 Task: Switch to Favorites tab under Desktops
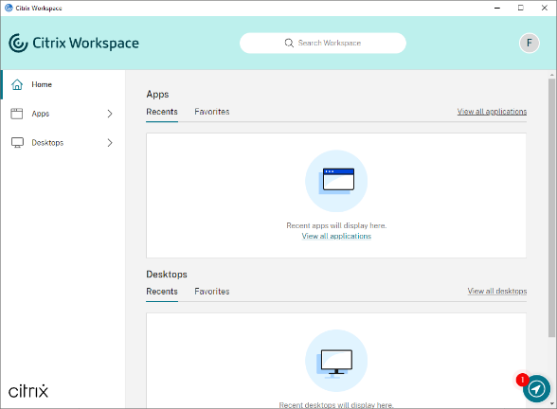click(x=212, y=292)
